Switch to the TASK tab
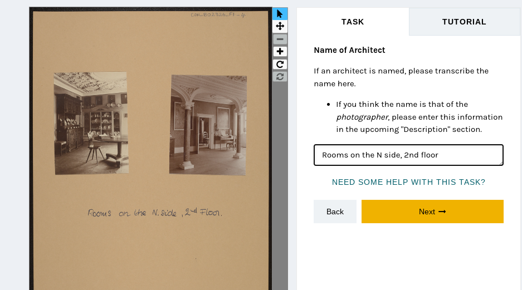 point(353,22)
